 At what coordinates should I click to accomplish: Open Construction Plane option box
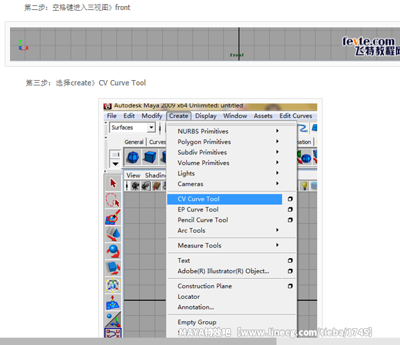290,286
